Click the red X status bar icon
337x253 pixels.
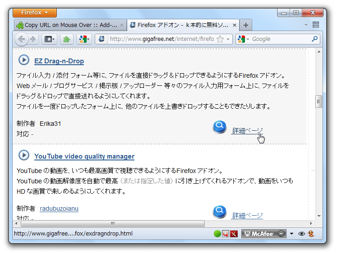click(x=234, y=234)
